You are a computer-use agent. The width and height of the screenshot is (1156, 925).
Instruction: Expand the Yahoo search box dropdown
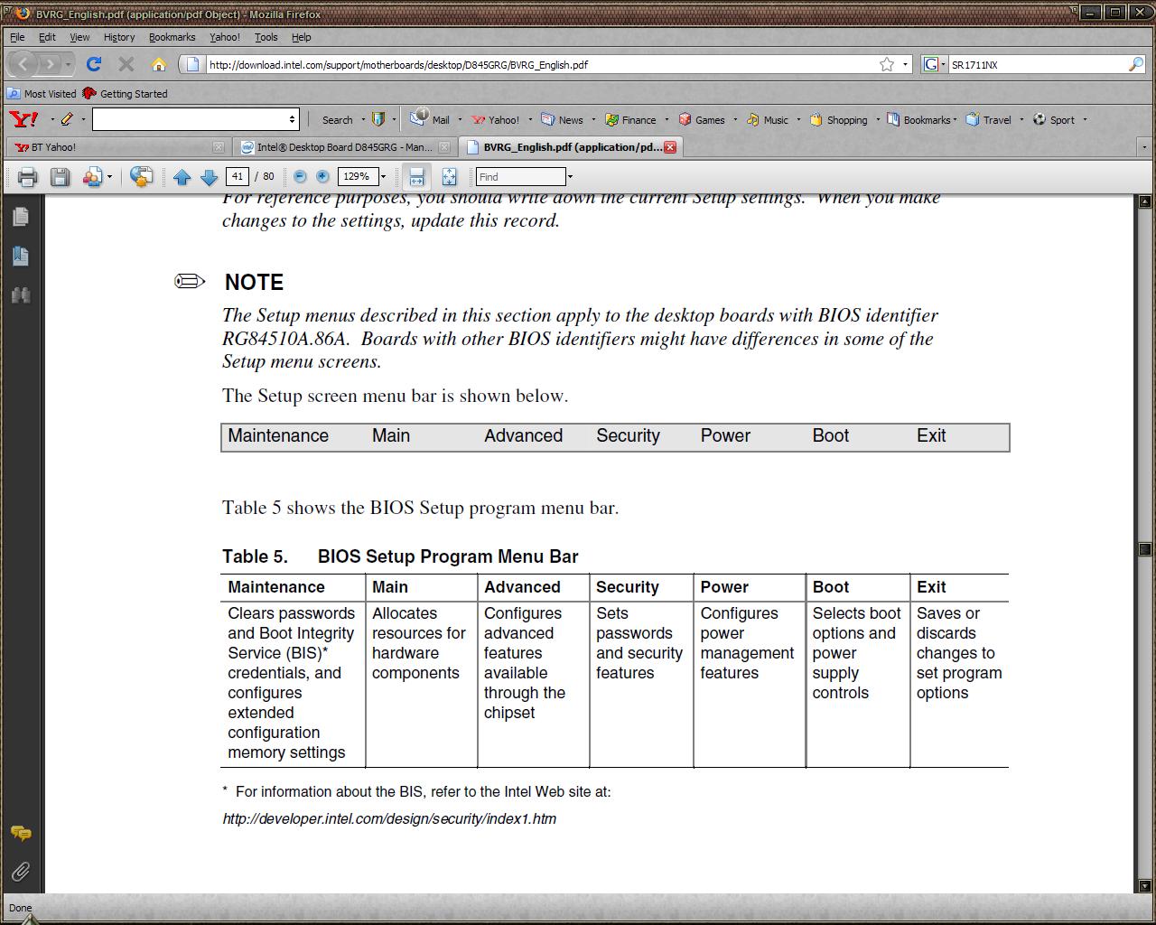tap(292, 119)
